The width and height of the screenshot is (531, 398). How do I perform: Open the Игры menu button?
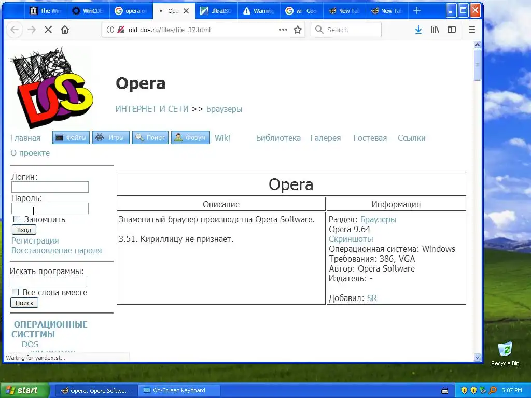pyautogui.click(x=111, y=137)
